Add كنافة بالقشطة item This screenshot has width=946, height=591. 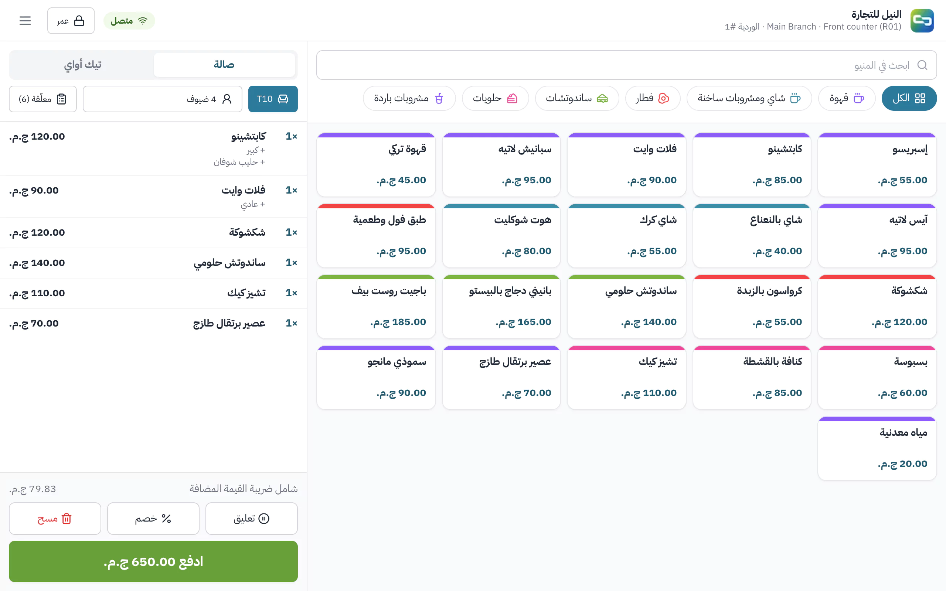pos(752,378)
